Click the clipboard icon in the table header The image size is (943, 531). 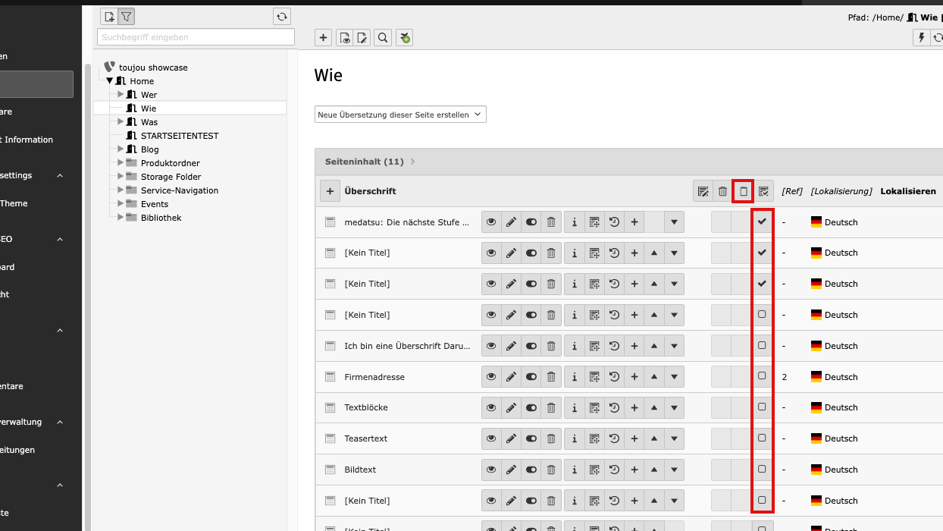743,191
